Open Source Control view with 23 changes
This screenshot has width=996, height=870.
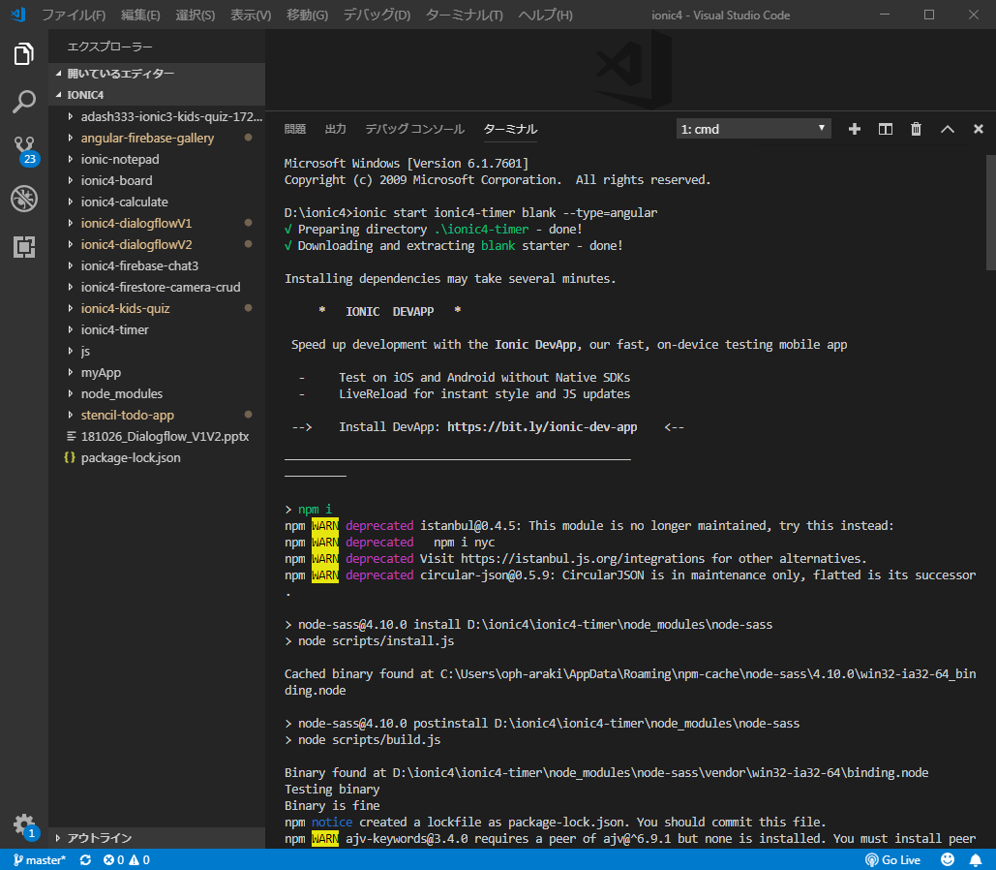24,149
